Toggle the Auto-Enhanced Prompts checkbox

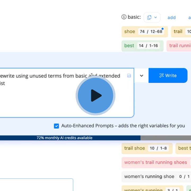56,126
